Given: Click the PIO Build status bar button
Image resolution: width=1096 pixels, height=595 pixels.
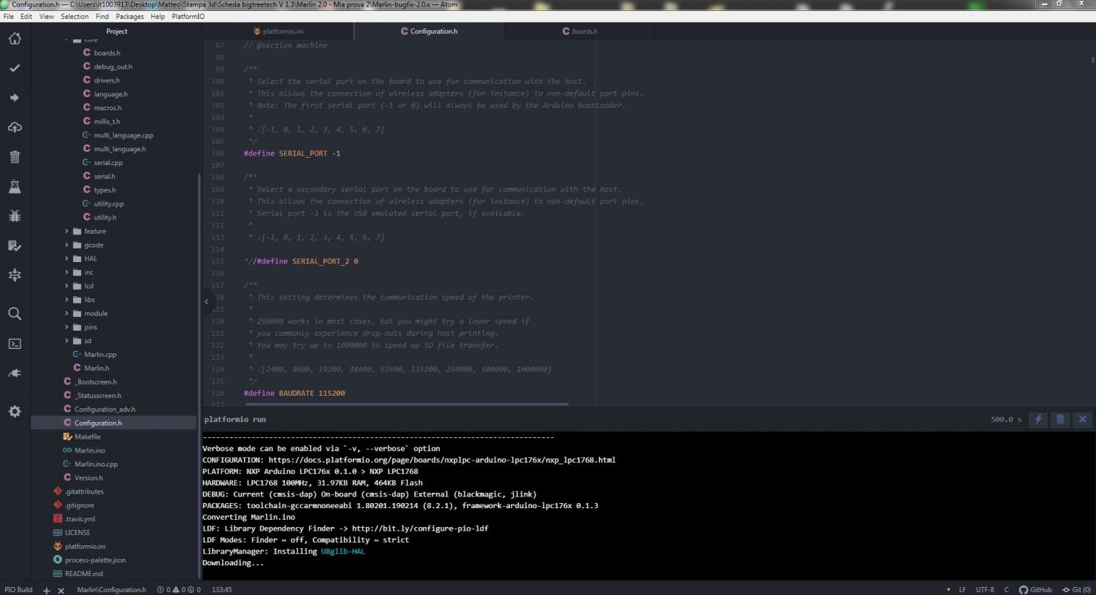Looking at the screenshot, I should click(18, 590).
